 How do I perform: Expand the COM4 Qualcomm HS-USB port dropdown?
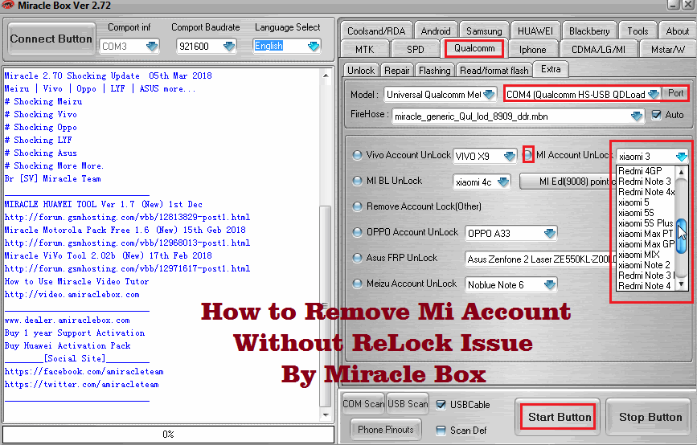pos(654,94)
